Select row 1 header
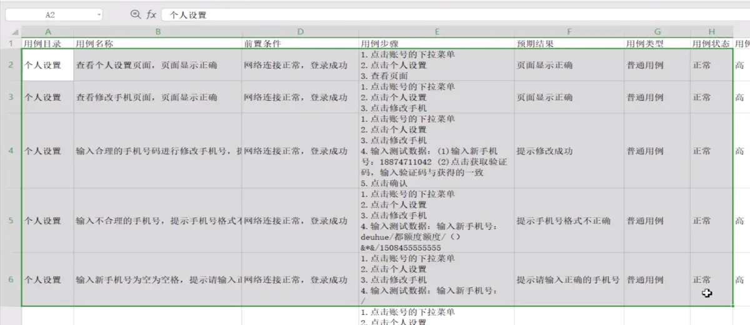The width and height of the screenshot is (750, 325). (x=11, y=44)
